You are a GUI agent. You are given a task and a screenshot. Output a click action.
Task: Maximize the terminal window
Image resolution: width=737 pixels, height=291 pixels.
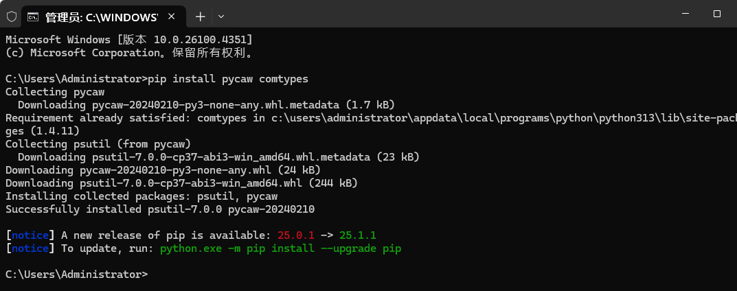717,14
